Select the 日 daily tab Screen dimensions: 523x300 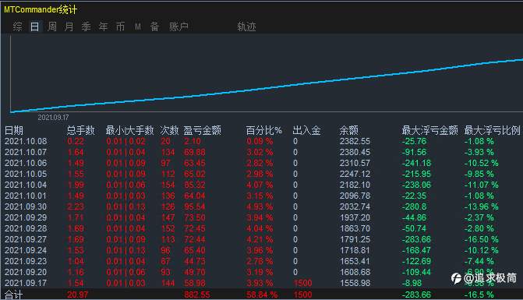click(35, 26)
